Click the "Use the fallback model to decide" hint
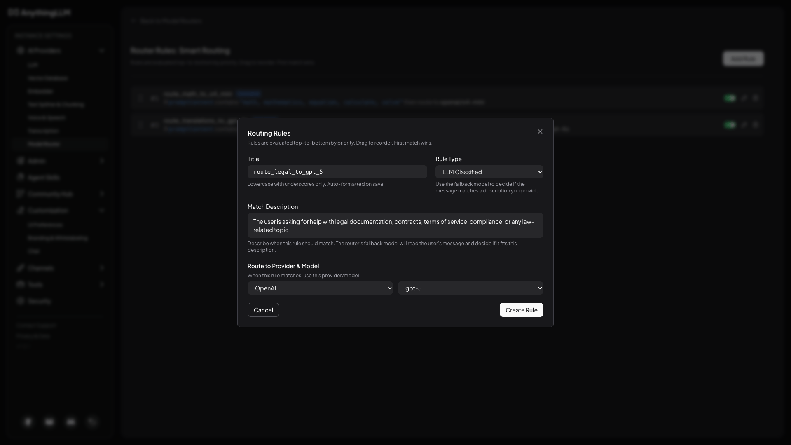The image size is (791, 445). pos(487,187)
